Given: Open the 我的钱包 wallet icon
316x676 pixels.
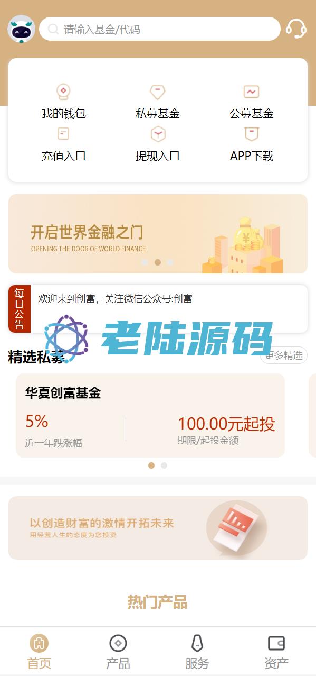Looking at the screenshot, I should [64, 92].
